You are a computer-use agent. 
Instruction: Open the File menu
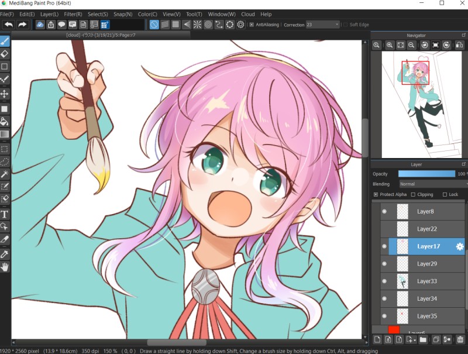point(7,14)
